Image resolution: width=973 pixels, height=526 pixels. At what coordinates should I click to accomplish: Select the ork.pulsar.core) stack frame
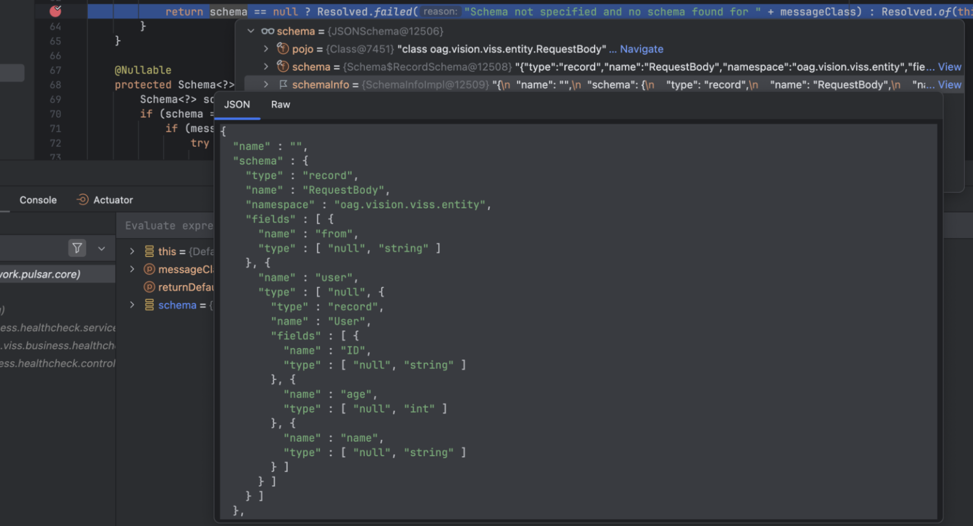[58, 274]
